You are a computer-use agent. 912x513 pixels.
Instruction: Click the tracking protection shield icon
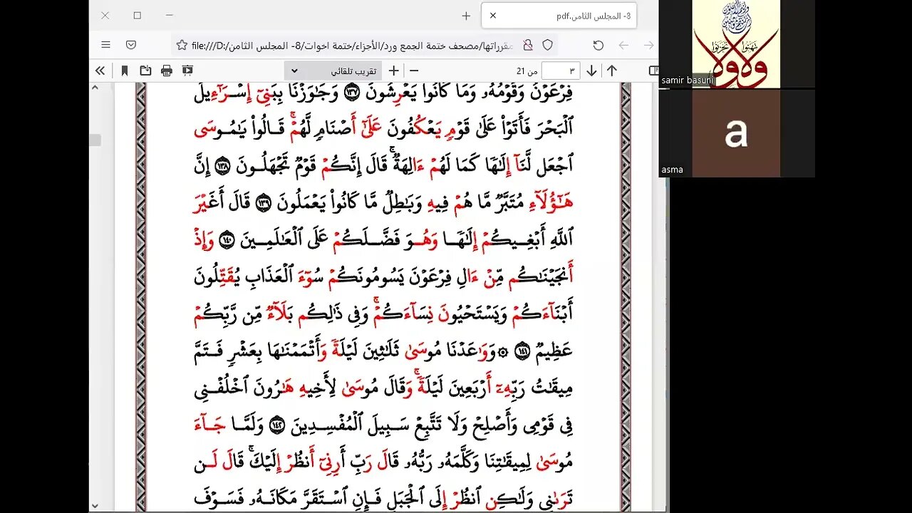click(547, 45)
